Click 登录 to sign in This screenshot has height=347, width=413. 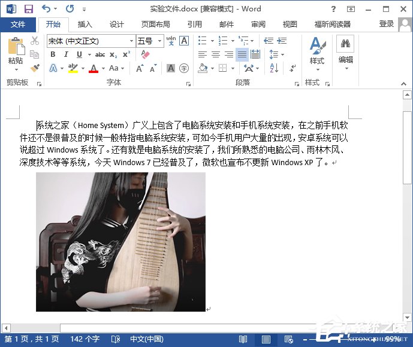(x=387, y=24)
